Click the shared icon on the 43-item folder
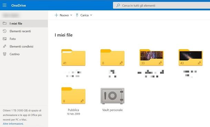Screen dimensions: 210x127 click(199, 63)
